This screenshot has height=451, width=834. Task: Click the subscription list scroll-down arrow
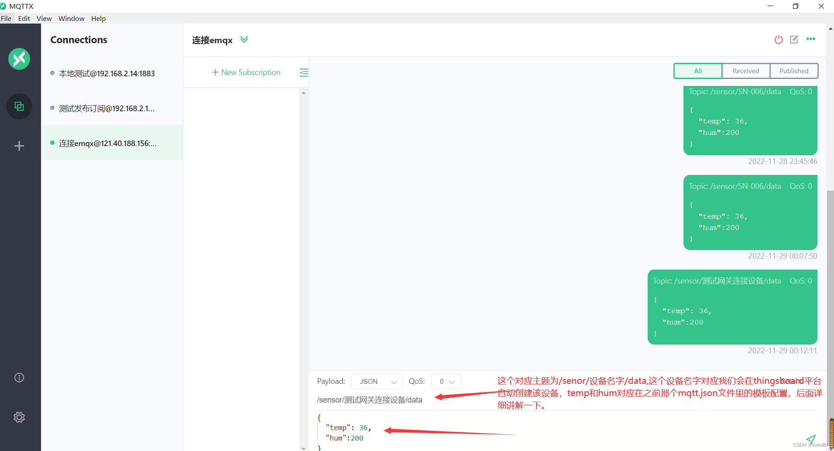[x=303, y=448]
